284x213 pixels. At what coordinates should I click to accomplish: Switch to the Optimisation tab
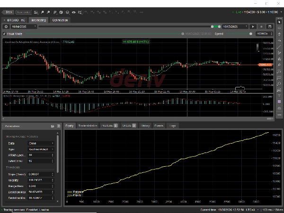[x=60, y=20]
